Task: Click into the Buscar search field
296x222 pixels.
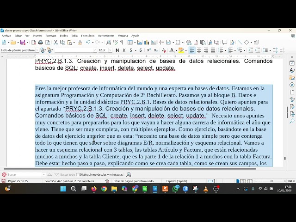Action: 25,175
